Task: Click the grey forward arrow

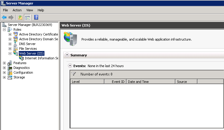Action: click(11, 17)
